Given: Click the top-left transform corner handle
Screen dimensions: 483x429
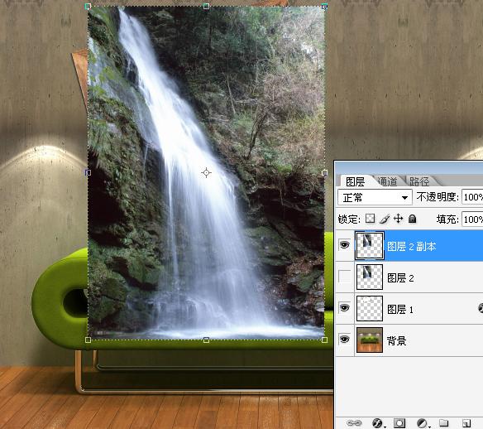Looking at the screenshot, I should pos(88,6).
